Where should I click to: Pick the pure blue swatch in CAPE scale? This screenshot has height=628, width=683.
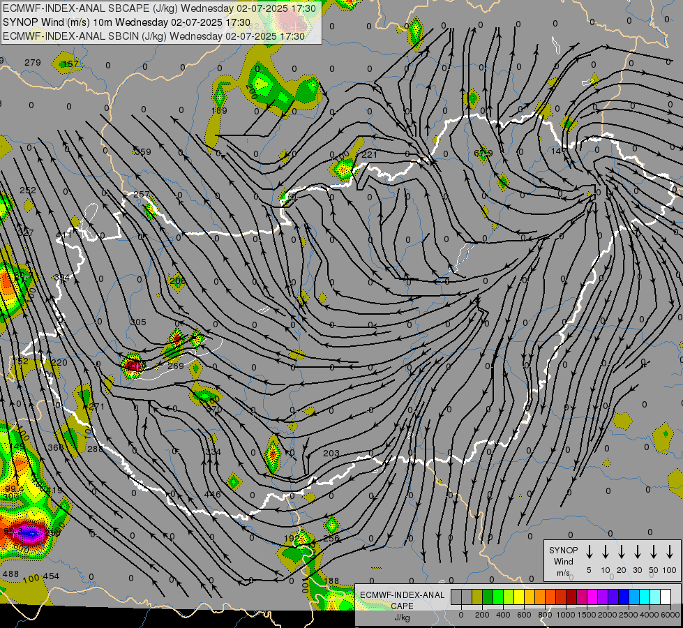tap(623, 597)
